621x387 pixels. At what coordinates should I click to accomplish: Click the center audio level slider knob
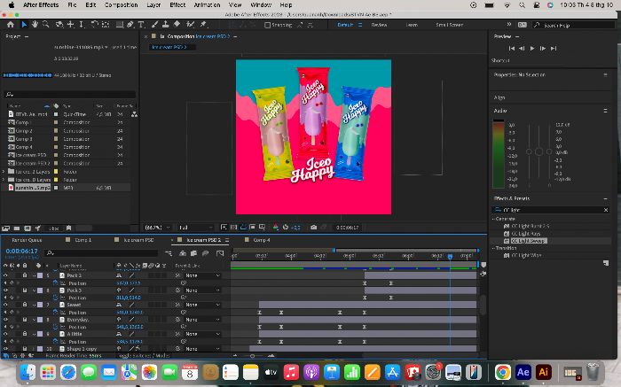pyautogui.click(x=538, y=151)
